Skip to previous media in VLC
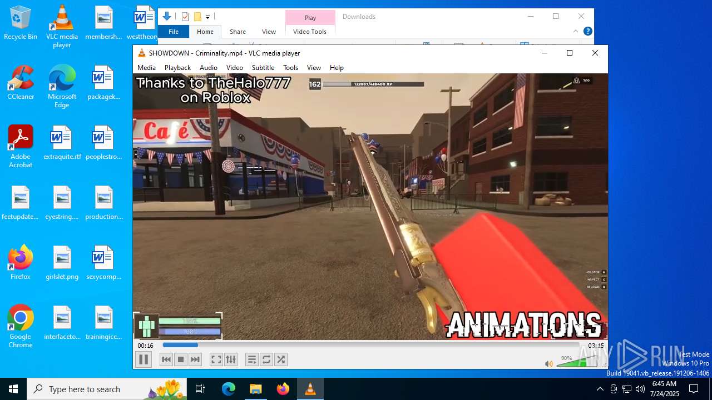The width and height of the screenshot is (712, 400). (x=166, y=359)
